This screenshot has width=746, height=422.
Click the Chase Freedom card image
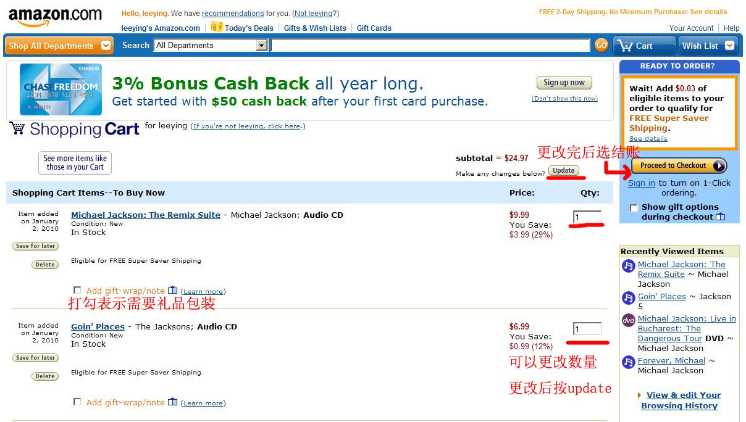pos(61,89)
